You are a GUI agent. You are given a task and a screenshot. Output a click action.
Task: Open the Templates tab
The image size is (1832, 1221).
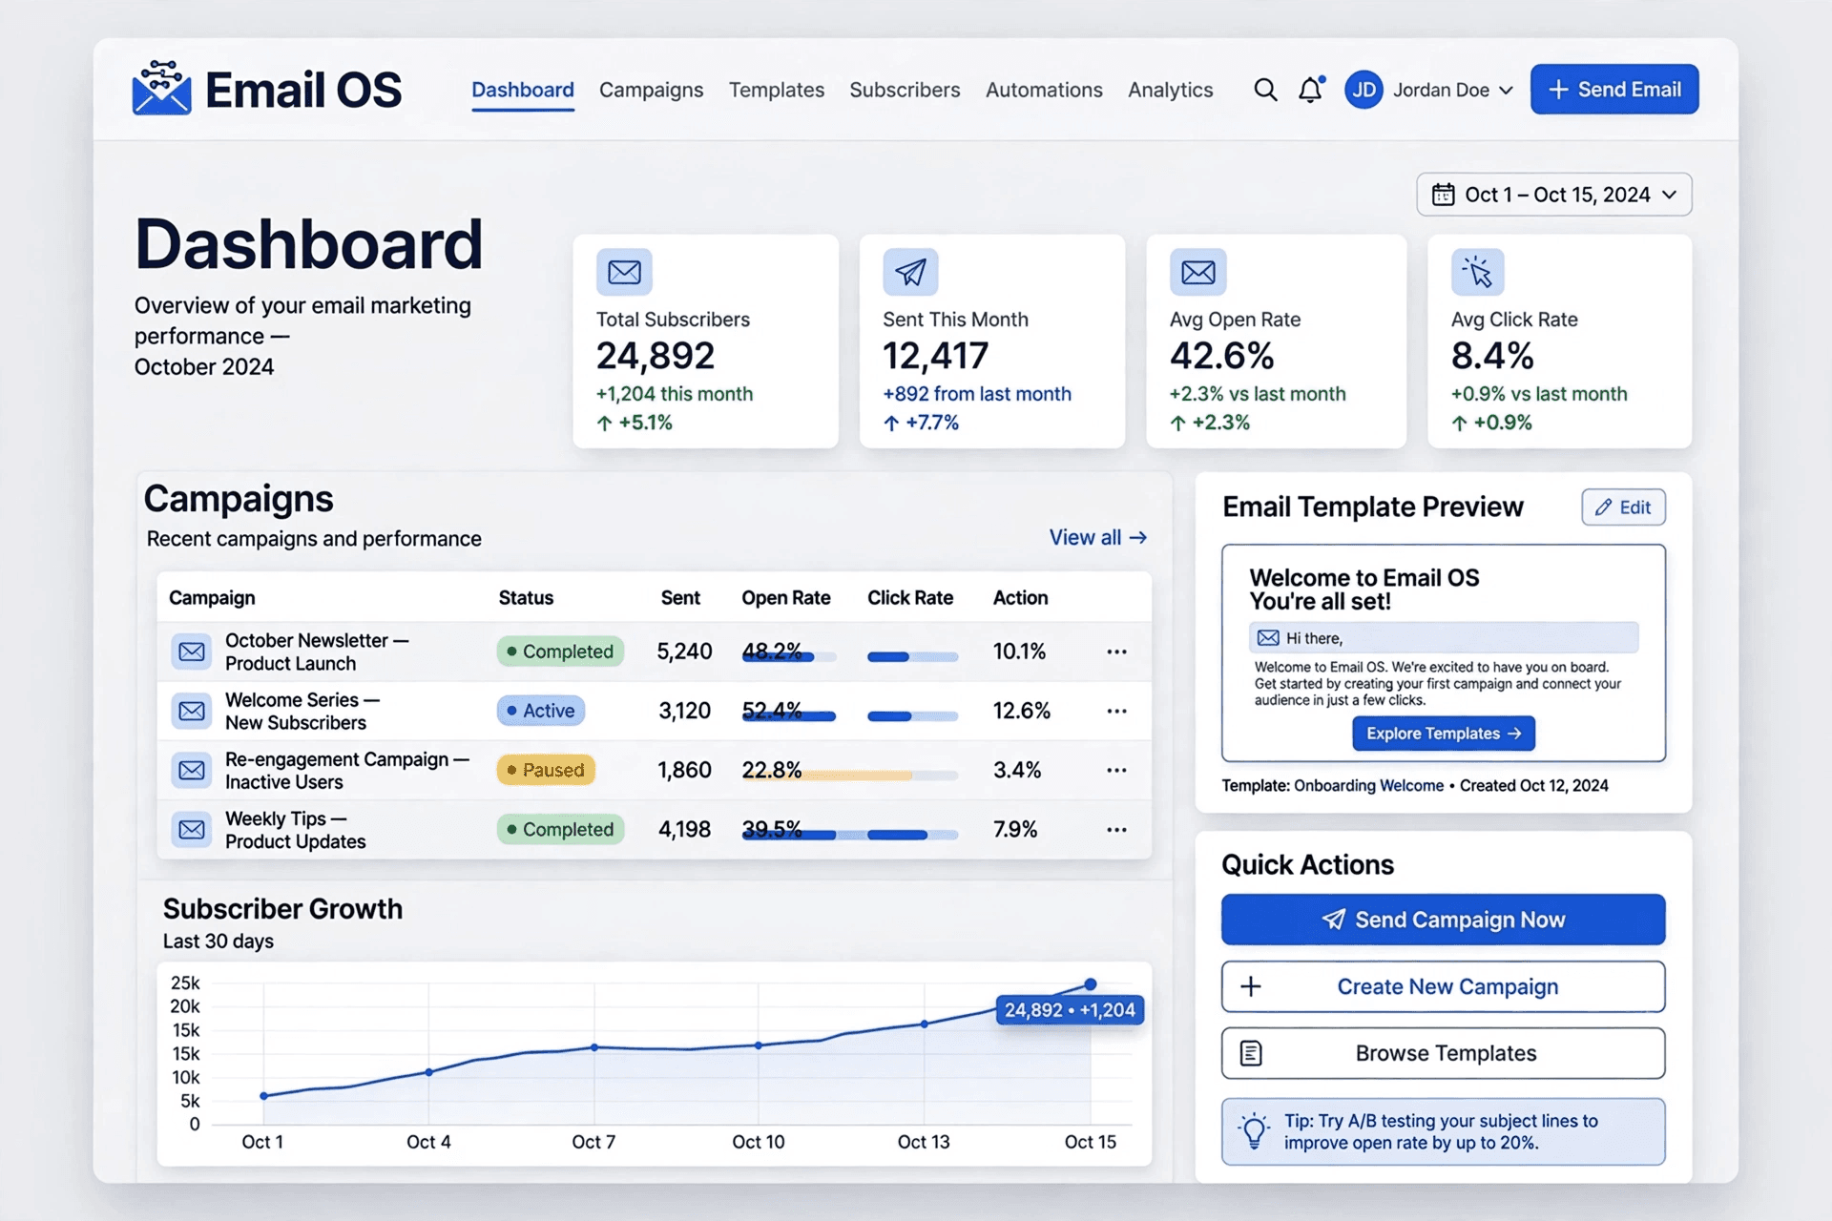tap(777, 90)
